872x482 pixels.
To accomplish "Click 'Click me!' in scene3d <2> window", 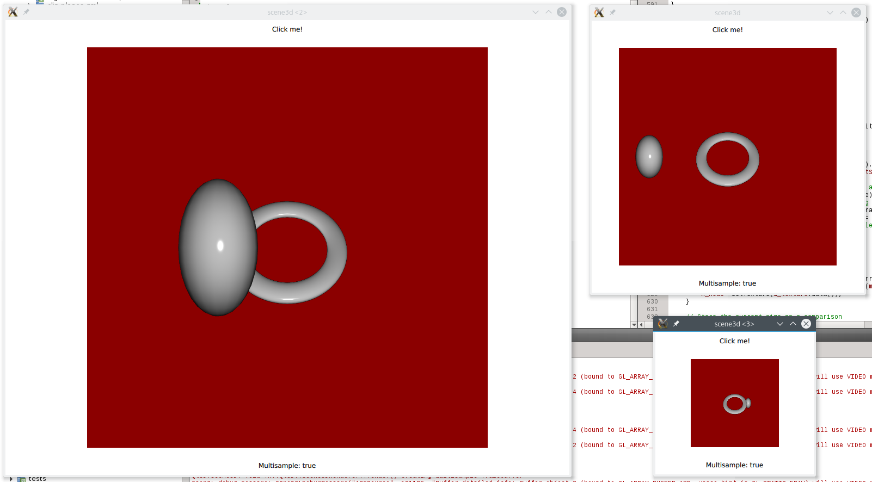I will (x=287, y=29).
